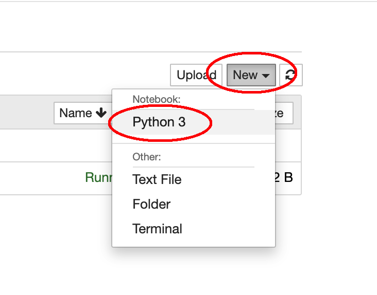Create a new Python 3 notebook
Screen dimensions: 377x295
(159, 122)
